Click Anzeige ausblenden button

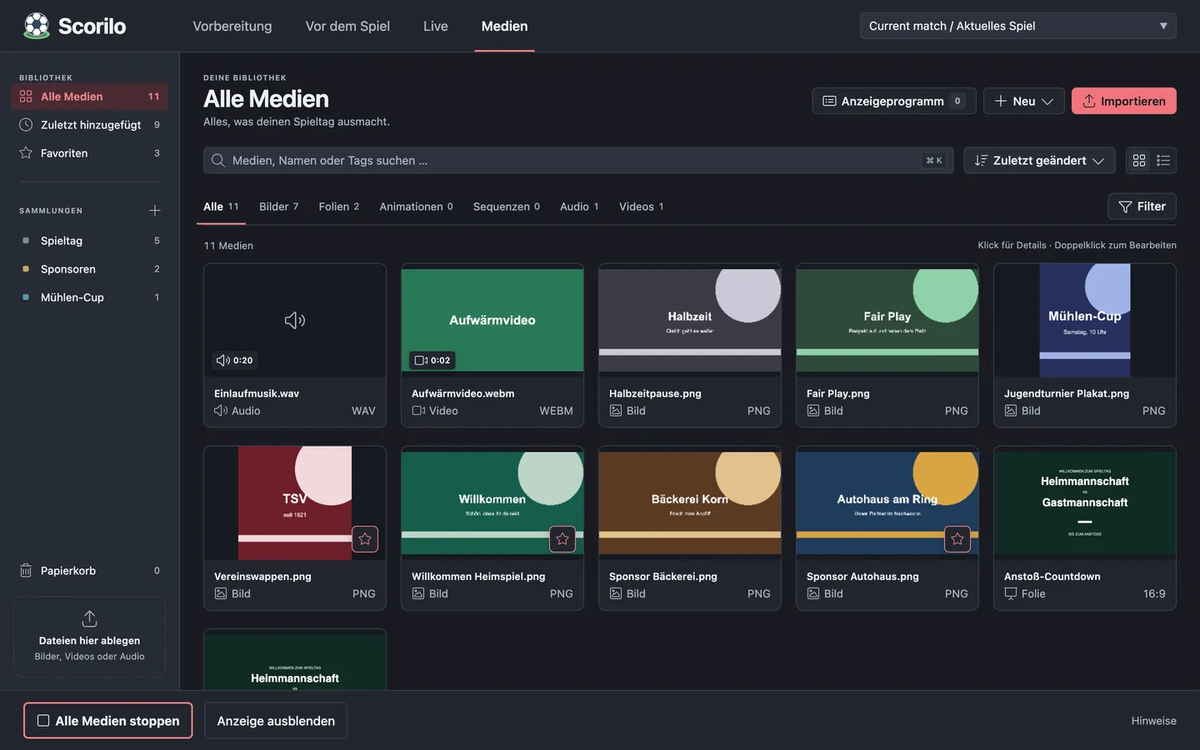pyautogui.click(x=276, y=721)
